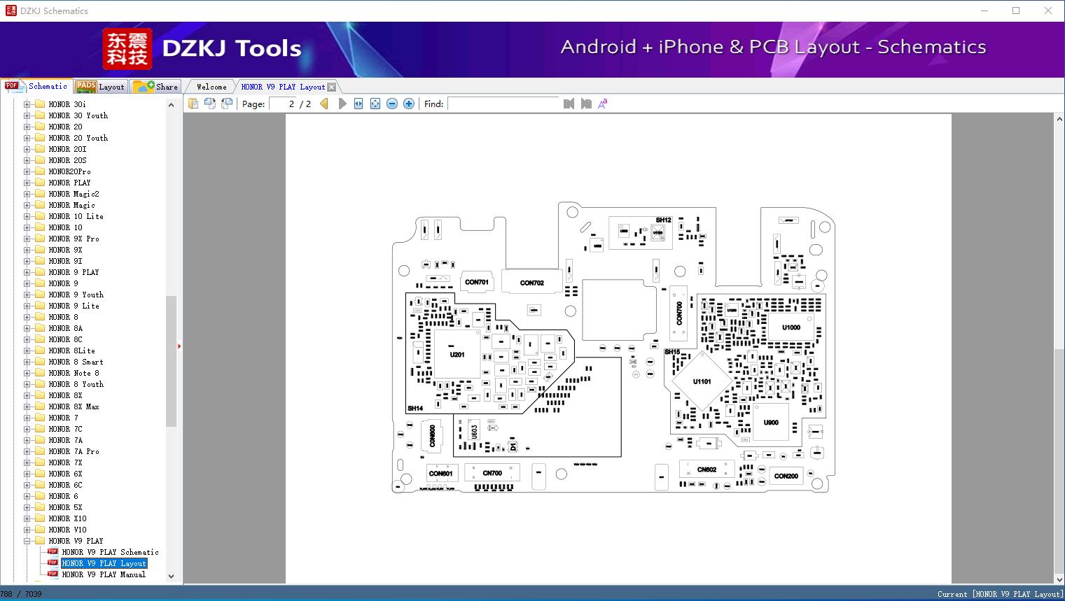The image size is (1065, 601).
Task: Click the copy pages icon in viewer toolbar
Action: pyautogui.click(x=193, y=104)
